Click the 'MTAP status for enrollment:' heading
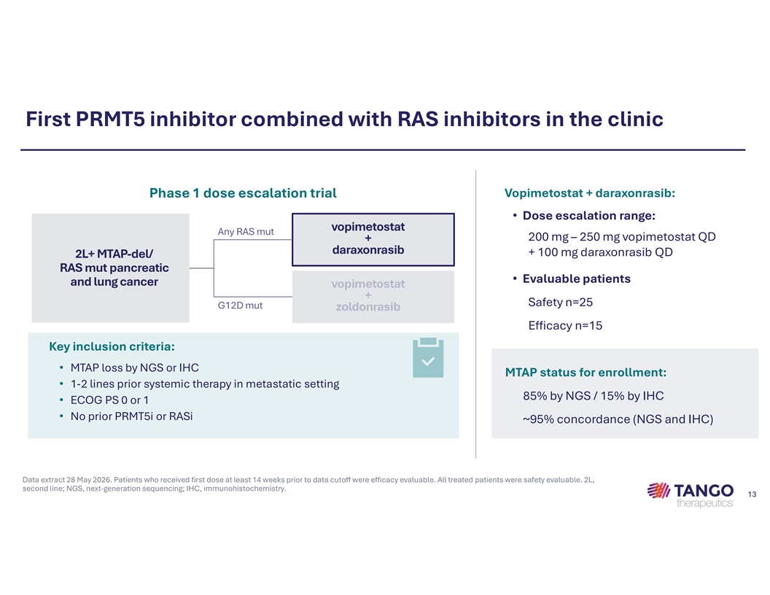The height and width of the screenshot is (595, 770). (x=586, y=372)
